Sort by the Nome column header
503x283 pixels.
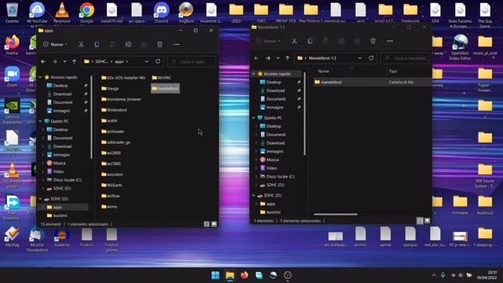point(323,72)
